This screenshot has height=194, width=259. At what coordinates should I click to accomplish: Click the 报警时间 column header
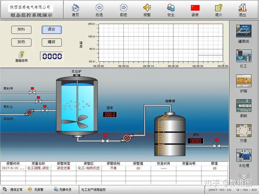click(x=13, y=163)
